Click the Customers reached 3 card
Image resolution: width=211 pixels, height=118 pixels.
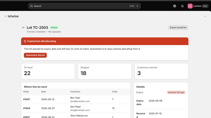click(161, 71)
